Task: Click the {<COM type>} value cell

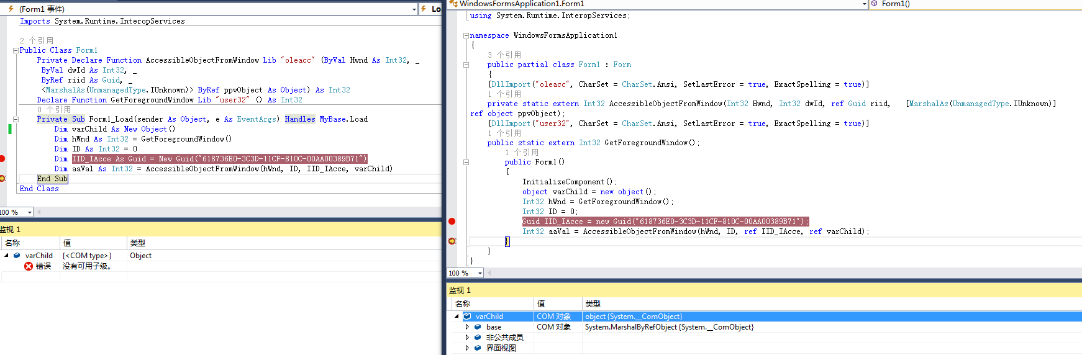Action: click(87, 256)
